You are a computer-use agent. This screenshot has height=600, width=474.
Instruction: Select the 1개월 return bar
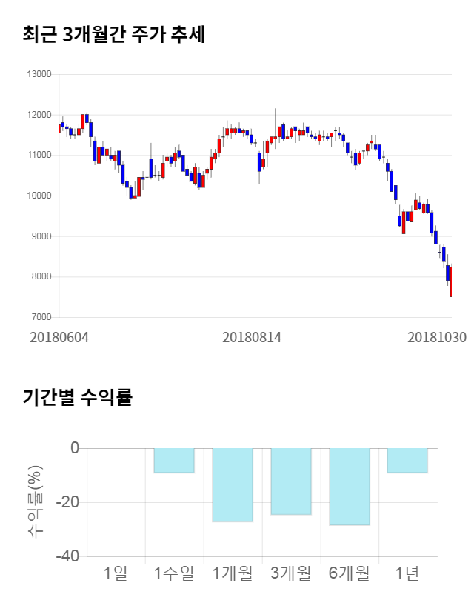[x=233, y=484]
